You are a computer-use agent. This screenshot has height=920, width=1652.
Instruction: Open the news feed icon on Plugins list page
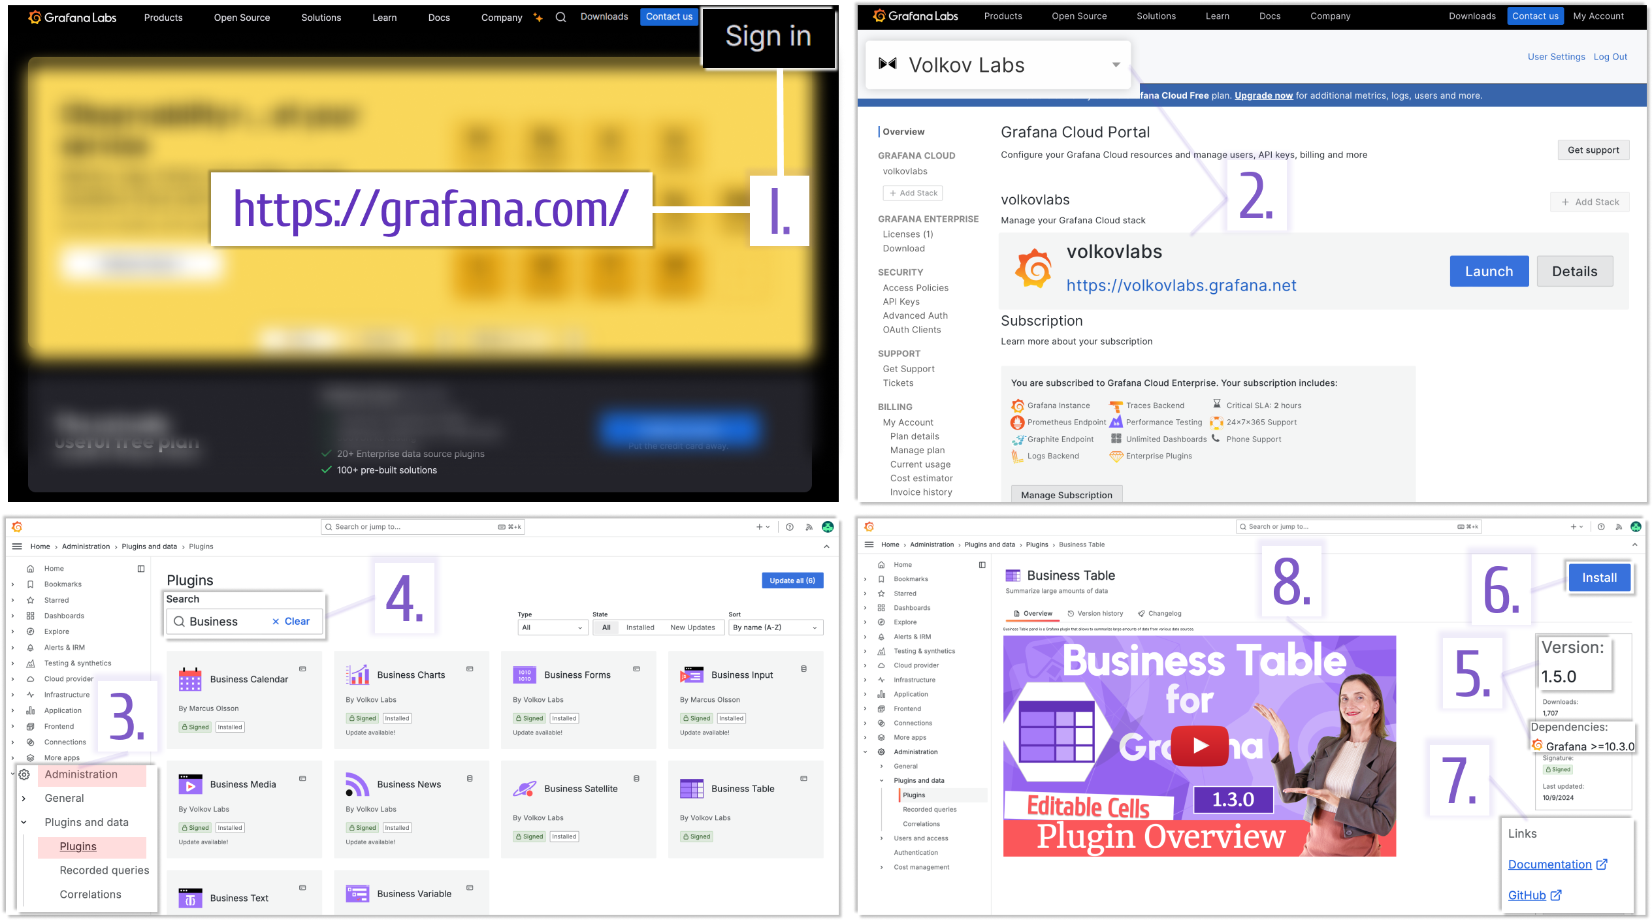809,527
